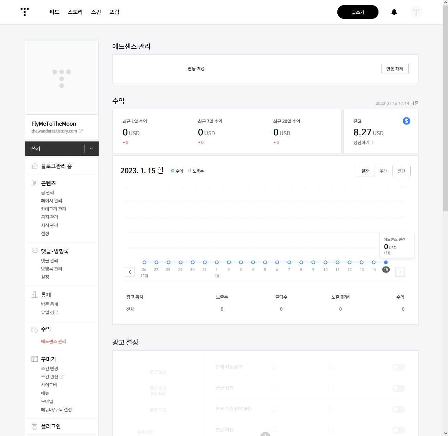The height and width of the screenshot is (436, 448).
Task: Select chart point for January 15
Action: [386, 262]
